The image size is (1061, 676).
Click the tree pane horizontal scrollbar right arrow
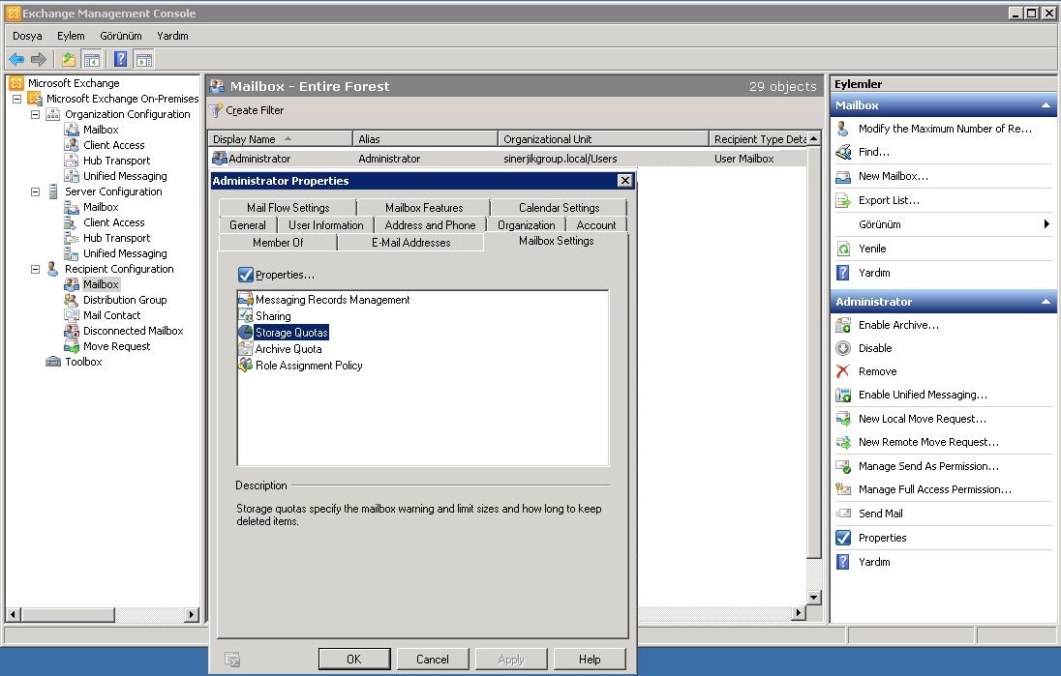(x=192, y=614)
